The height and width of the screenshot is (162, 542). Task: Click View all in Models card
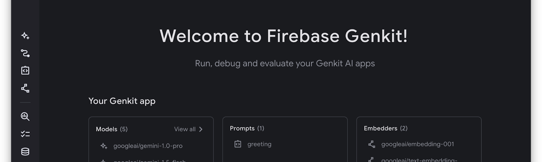185,129
